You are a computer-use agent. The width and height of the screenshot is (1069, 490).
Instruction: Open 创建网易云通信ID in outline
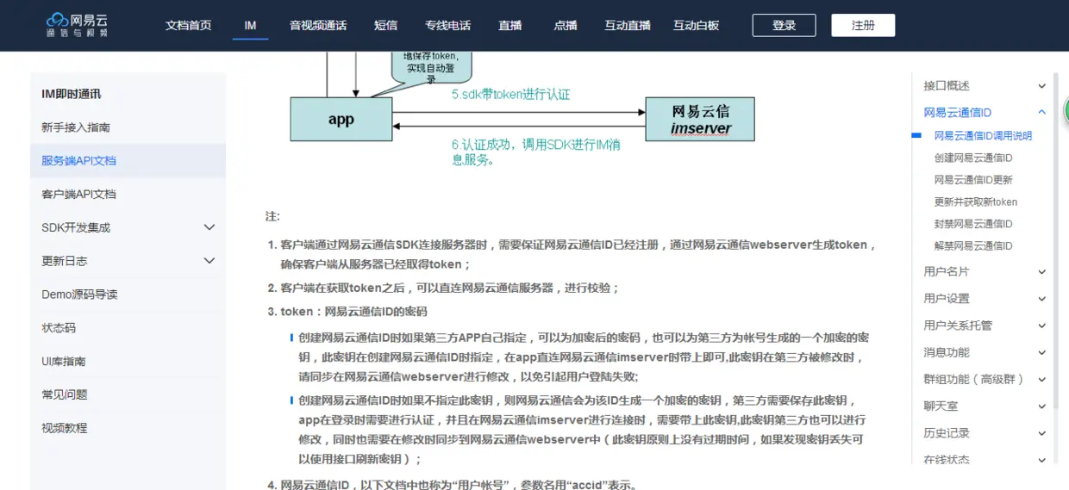click(973, 158)
